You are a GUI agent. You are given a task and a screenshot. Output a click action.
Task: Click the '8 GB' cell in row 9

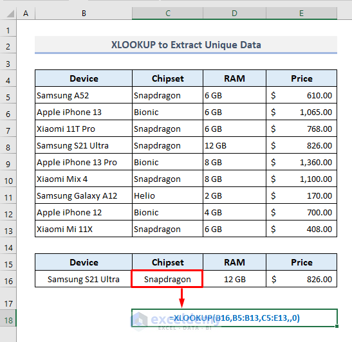coord(234,162)
